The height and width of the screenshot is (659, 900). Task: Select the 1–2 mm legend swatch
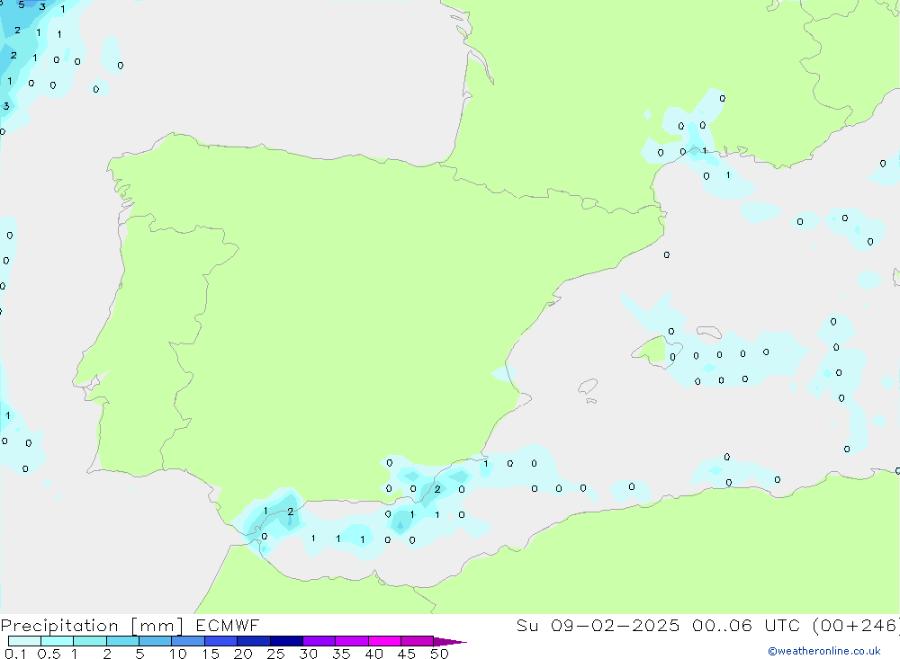pos(90,641)
